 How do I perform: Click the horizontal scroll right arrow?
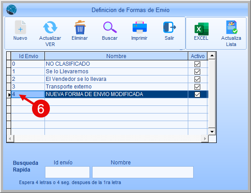pos(205,138)
